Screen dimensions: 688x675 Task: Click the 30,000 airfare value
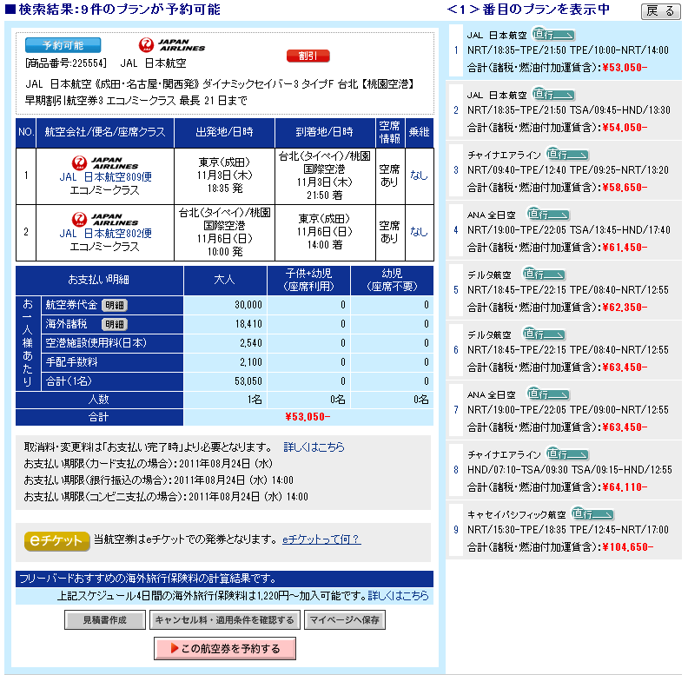click(x=248, y=305)
